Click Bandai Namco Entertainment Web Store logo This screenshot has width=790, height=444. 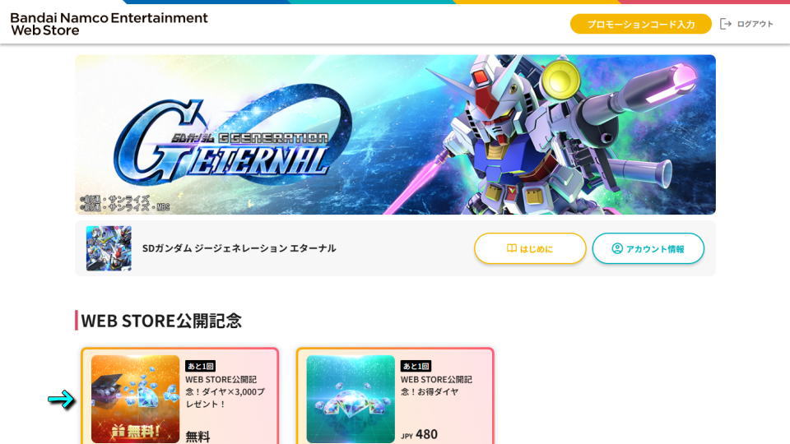pyautogui.click(x=109, y=24)
